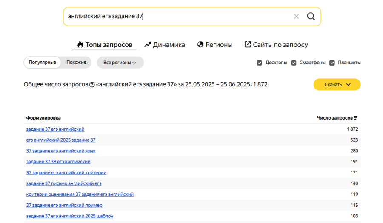Click the globe icon beside Регионы
This screenshot has width=383, height=223.
click(200, 44)
